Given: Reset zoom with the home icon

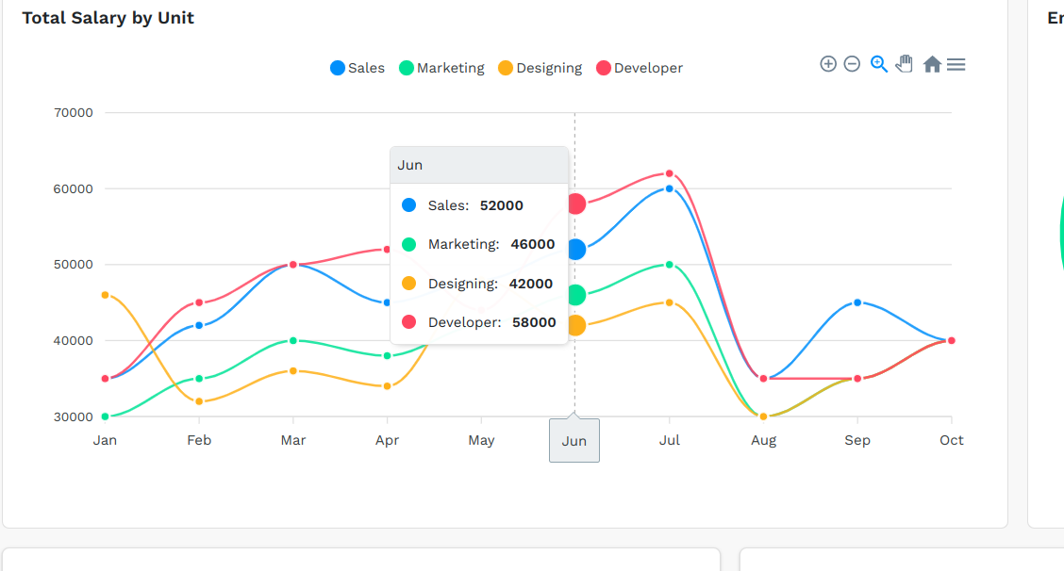Looking at the screenshot, I should [x=932, y=64].
